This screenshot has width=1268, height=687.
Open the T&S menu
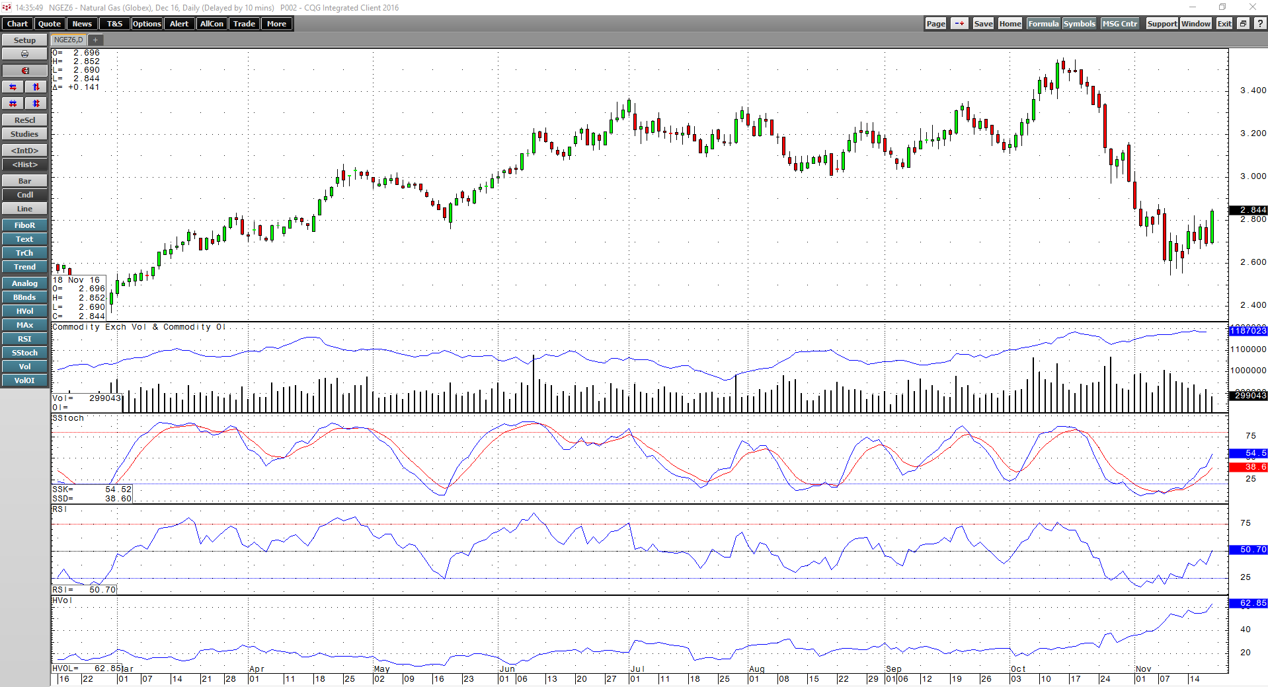pos(114,24)
